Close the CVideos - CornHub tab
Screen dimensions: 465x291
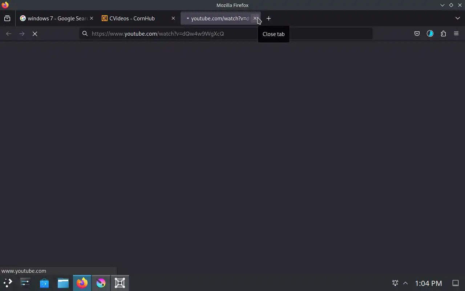pos(173,18)
